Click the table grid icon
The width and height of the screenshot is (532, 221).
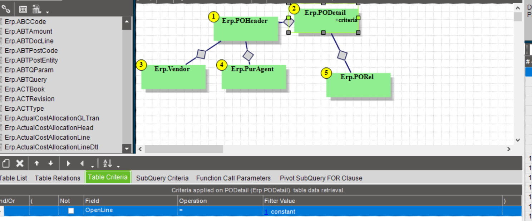pos(23,9)
